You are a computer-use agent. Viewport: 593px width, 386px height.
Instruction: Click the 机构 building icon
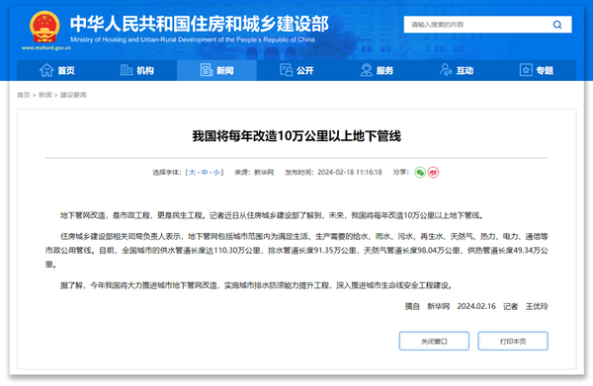[126, 70]
